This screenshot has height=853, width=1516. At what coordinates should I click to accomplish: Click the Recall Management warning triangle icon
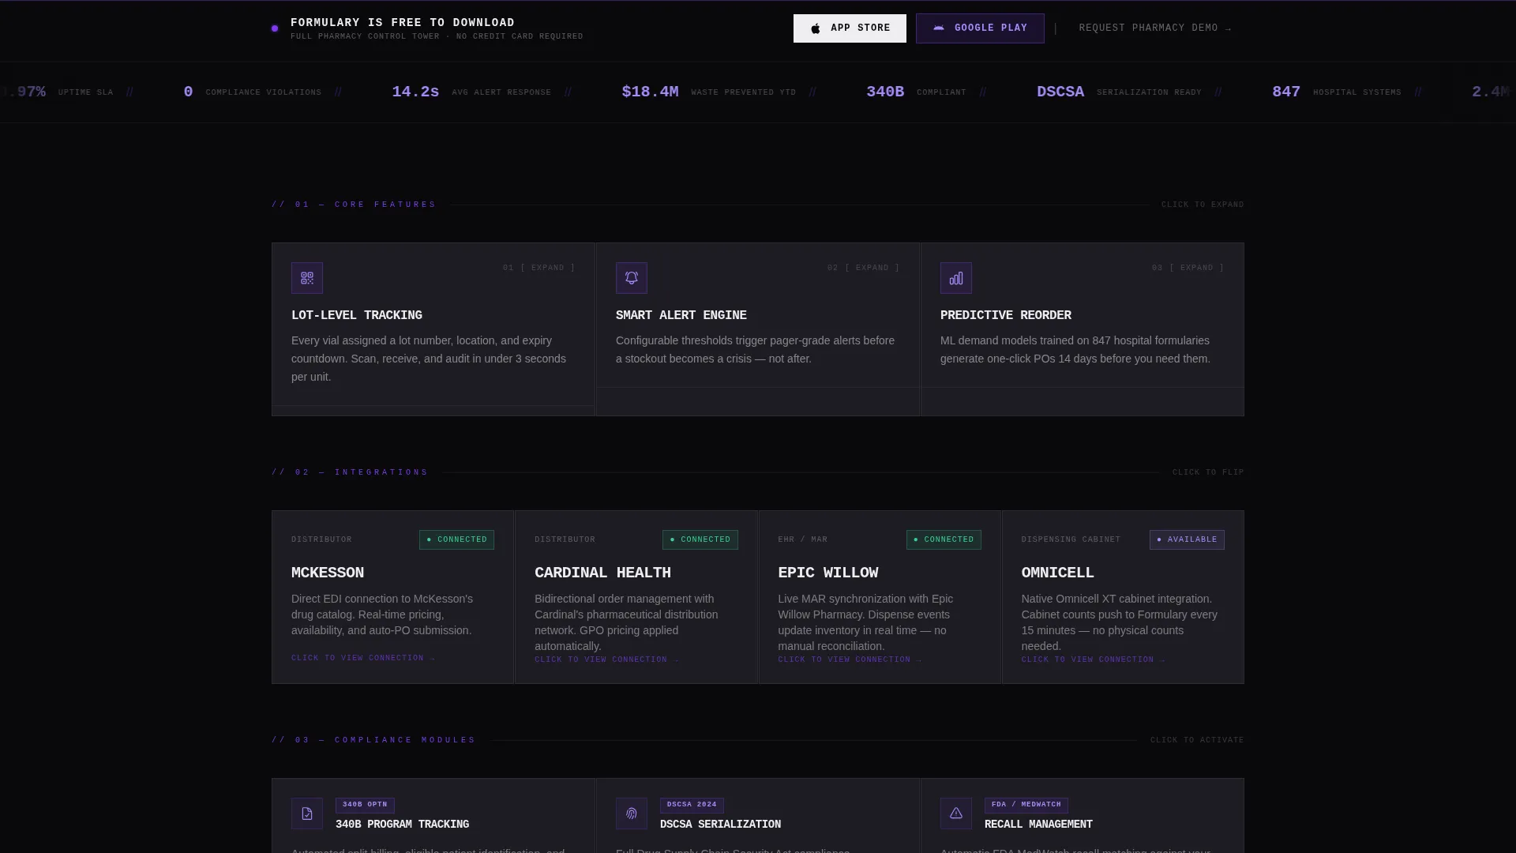pyautogui.click(x=956, y=814)
